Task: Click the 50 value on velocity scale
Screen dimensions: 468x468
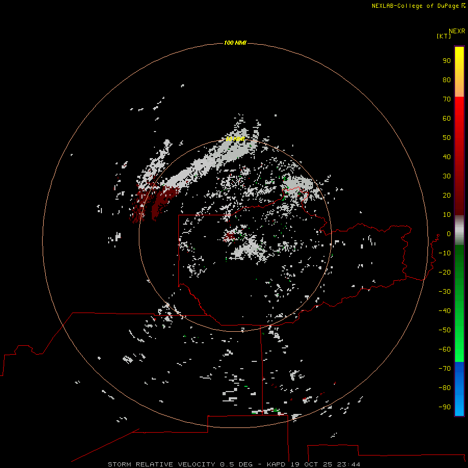Action: pyautogui.click(x=447, y=138)
